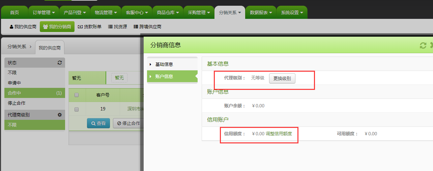This screenshot has width=433, height=171.
Task: Switch to 账户信息 side tab
Action: coord(172,76)
